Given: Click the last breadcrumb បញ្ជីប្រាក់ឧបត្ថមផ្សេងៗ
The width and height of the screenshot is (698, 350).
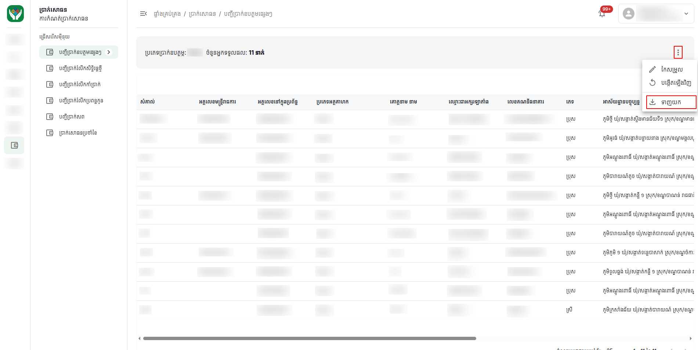Looking at the screenshot, I should tap(248, 14).
